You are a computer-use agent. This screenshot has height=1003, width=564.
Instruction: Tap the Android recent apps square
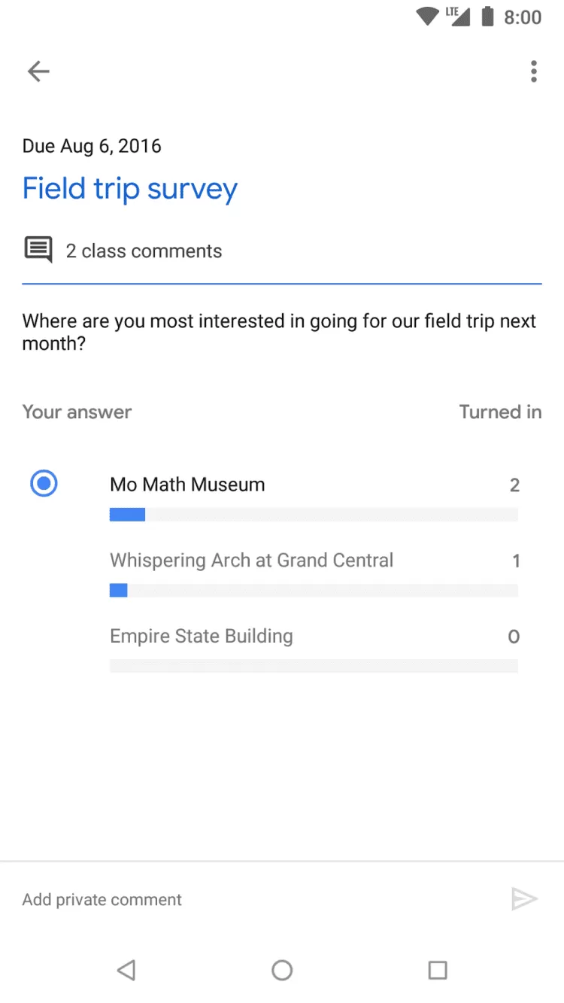[x=437, y=970]
